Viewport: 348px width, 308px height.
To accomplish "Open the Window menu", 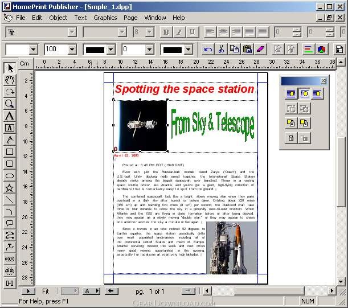I will [x=155, y=18].
